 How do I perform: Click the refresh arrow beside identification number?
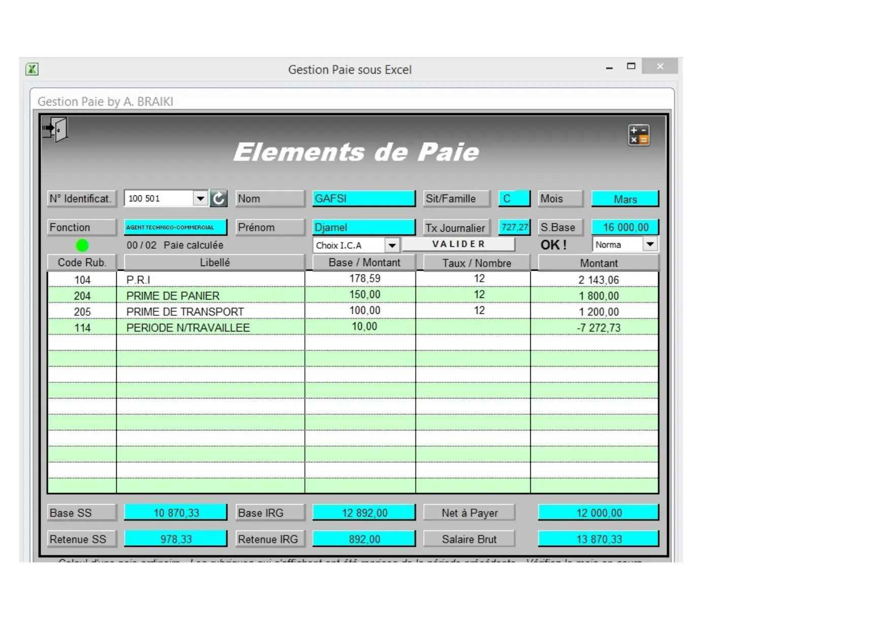point(219,198)
